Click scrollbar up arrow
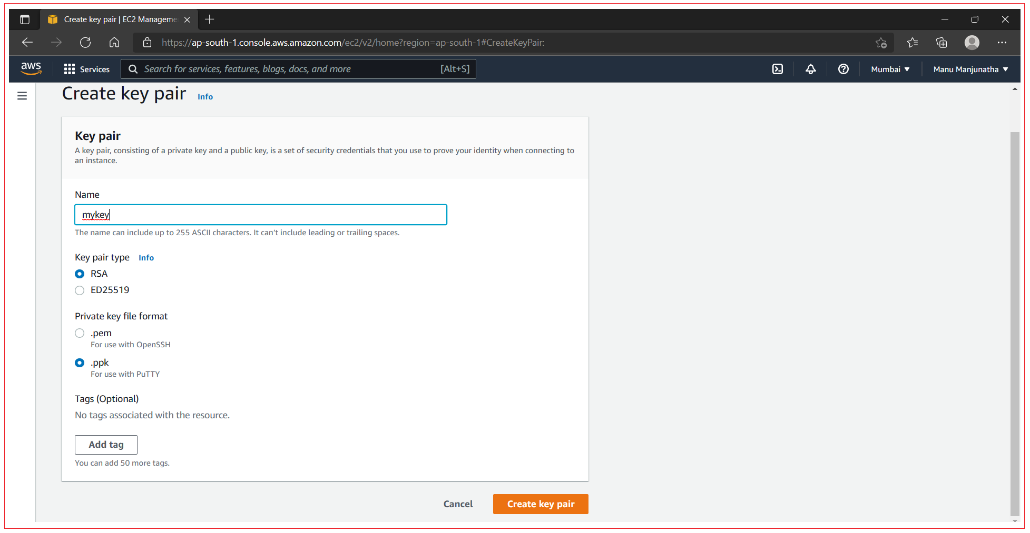The height and width of the screenshot is (533, 1030). click(1015, 89)
